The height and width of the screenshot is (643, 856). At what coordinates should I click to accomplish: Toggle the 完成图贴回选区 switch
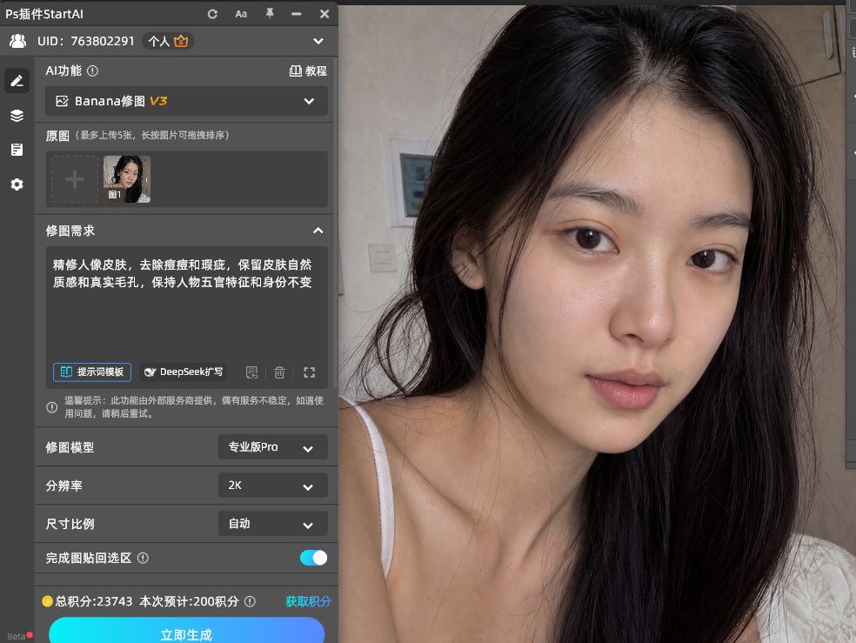pyautogui.click(x=313, y=558)
